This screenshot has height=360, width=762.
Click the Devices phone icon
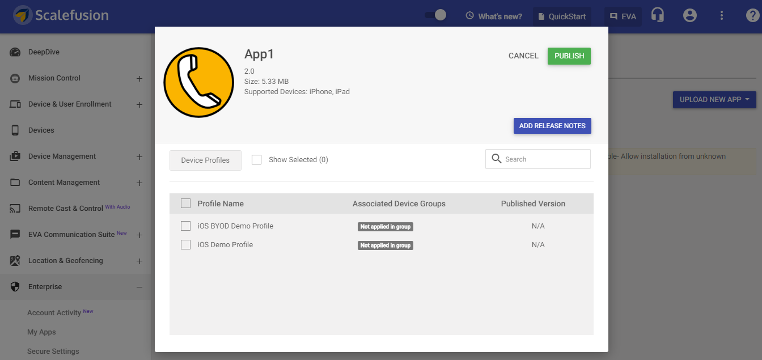pos(15,130)
